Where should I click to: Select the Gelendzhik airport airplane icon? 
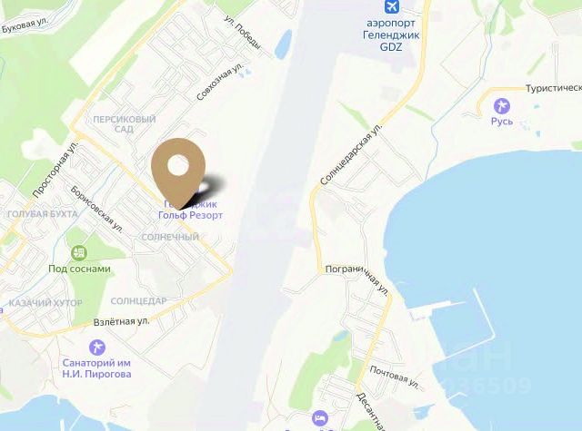(x=391, y=6)
